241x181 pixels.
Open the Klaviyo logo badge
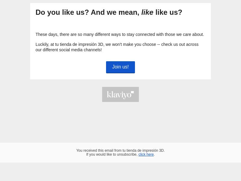point(120,94)
